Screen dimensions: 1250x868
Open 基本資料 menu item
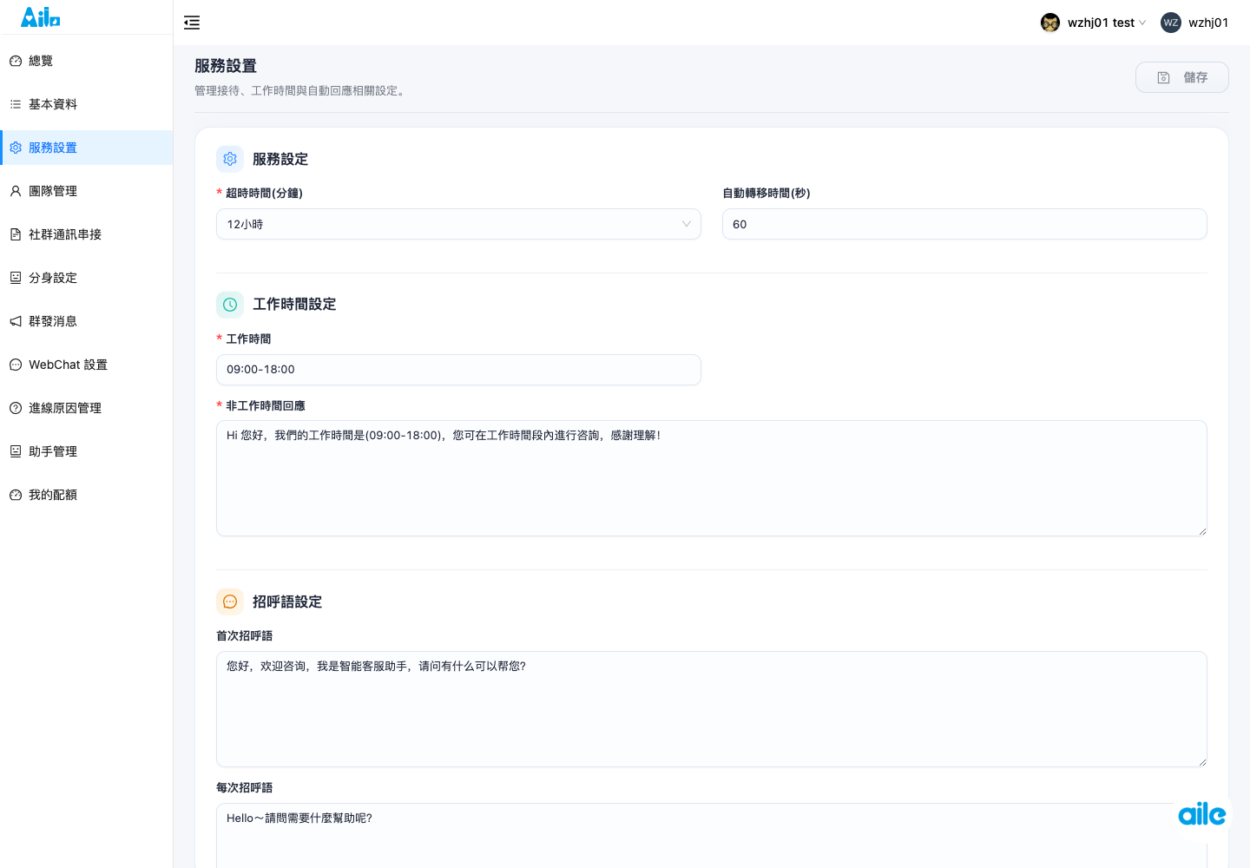click(87, 104)
